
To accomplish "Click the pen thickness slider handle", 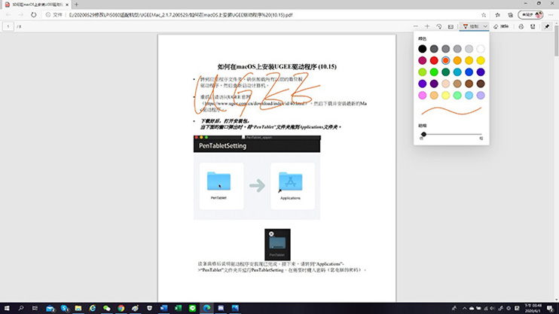I will click(x=423, y=134).
